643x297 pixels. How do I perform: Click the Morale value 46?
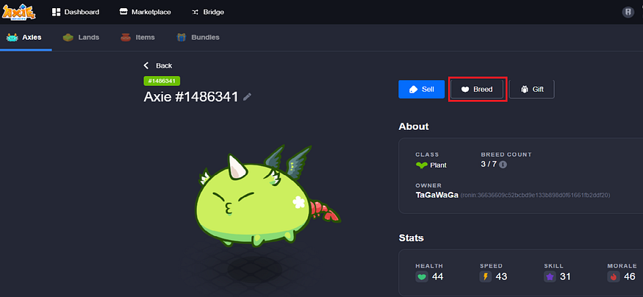point(630,277)
